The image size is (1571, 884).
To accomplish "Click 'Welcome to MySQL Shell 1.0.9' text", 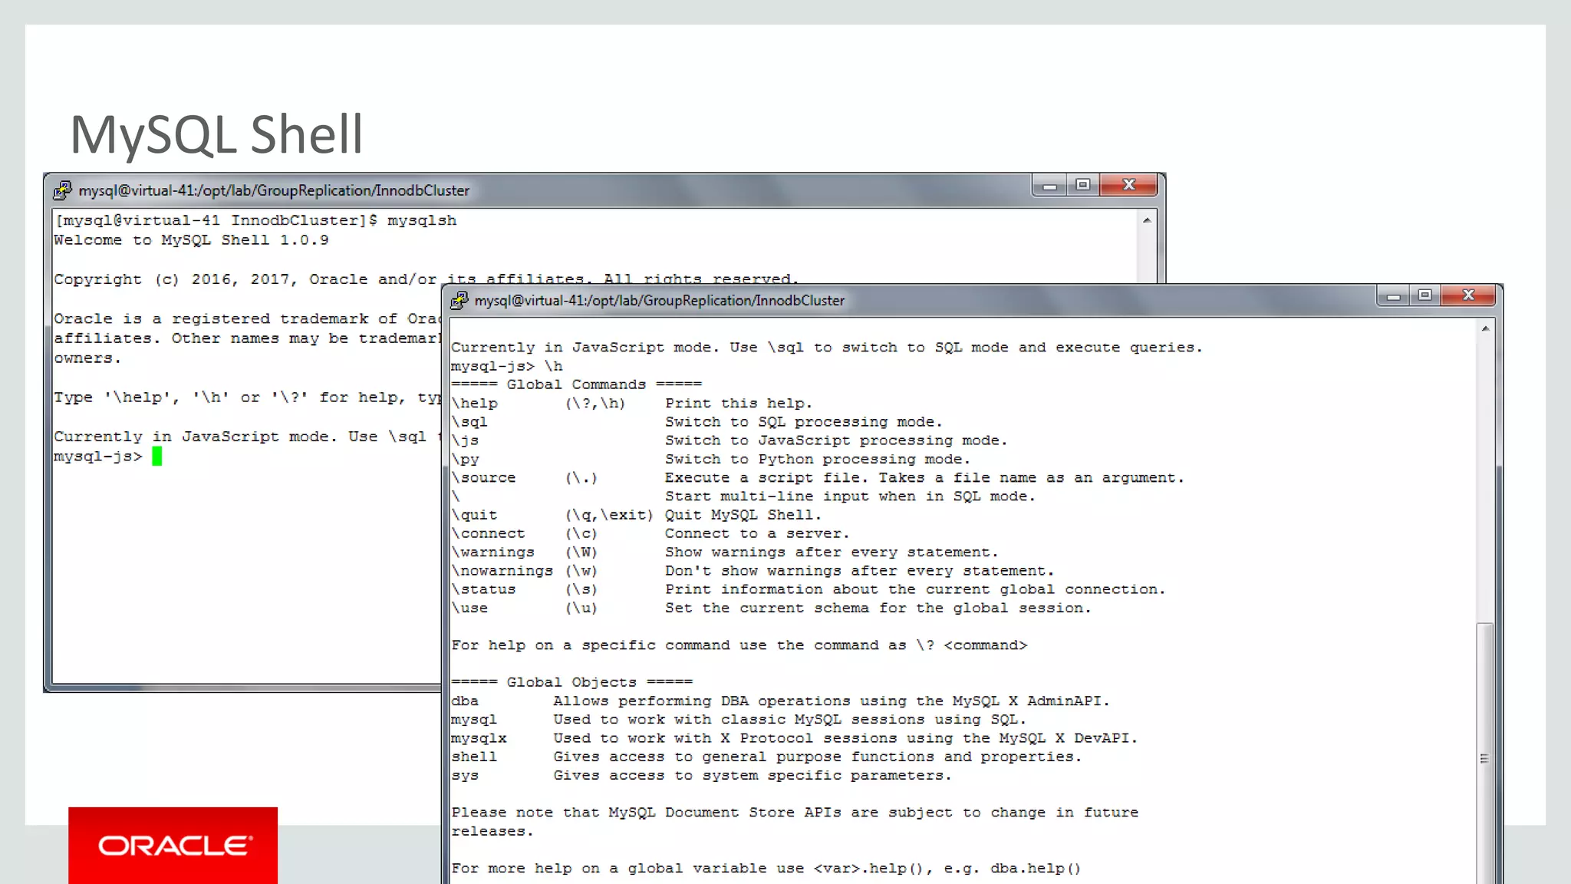I will (x=191, y=240).
